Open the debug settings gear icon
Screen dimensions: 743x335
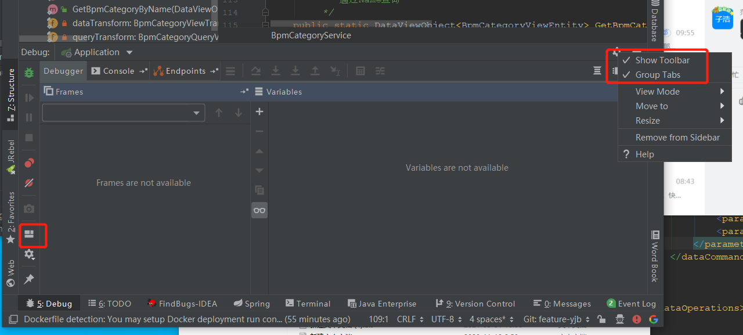click(x=29, y=254)
